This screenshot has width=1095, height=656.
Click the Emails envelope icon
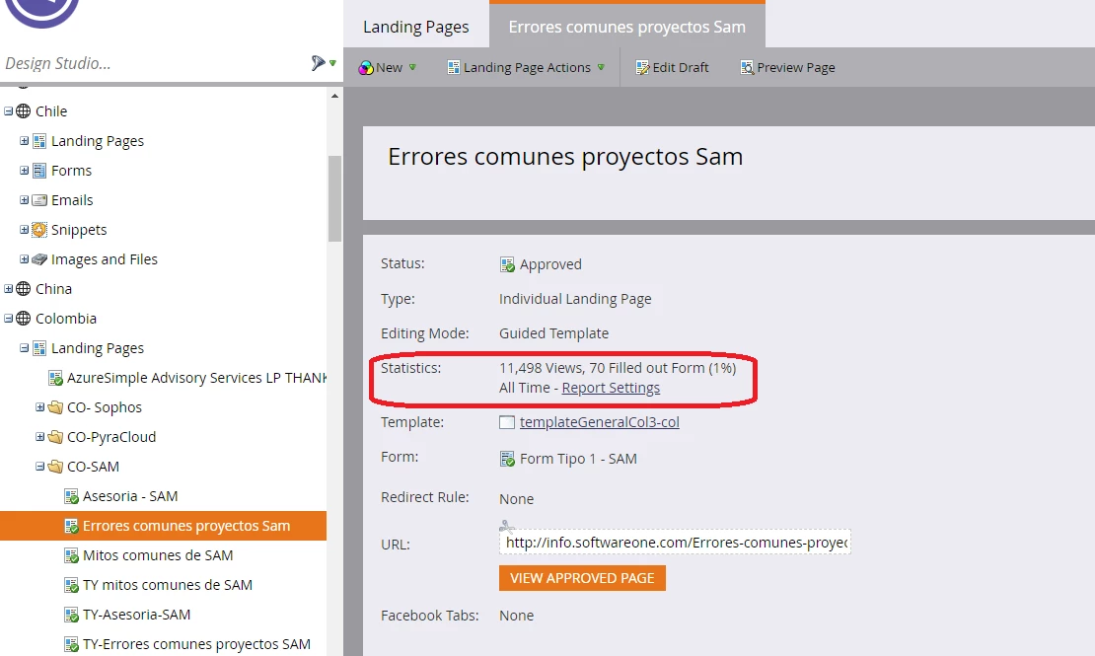pos(39,200)
